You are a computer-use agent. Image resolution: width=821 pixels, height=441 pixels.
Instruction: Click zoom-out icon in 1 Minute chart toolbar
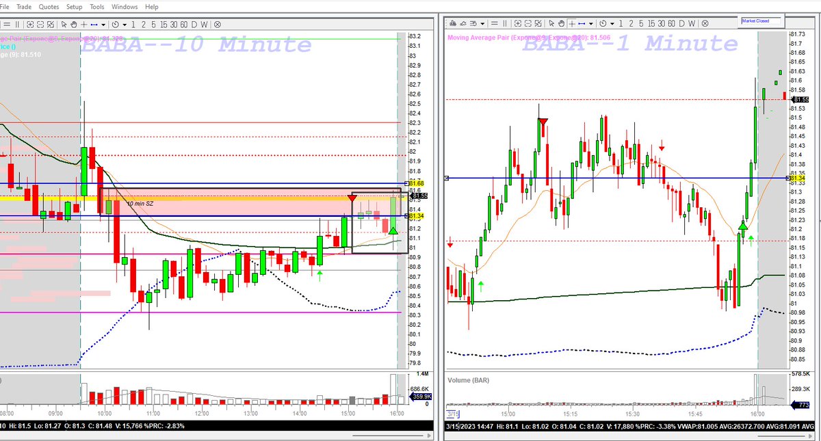(x=527, y=24)
